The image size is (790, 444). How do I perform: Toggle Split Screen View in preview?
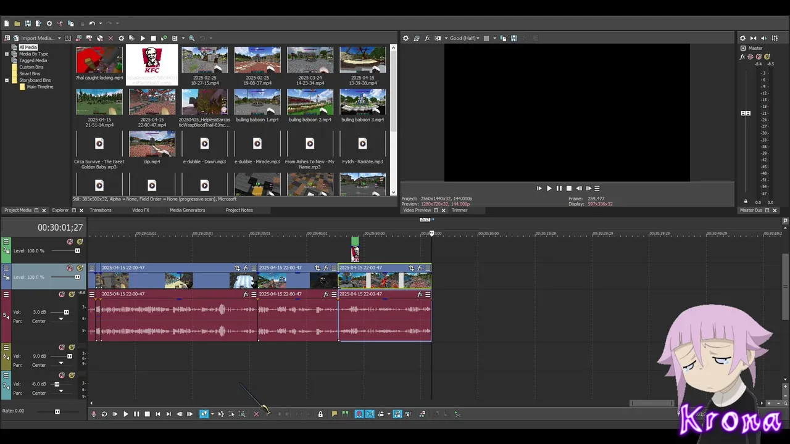pos(438,38)
